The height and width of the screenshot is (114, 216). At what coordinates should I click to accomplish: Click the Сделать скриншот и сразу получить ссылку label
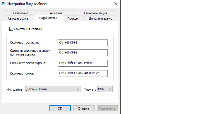(x=30, y=53)
